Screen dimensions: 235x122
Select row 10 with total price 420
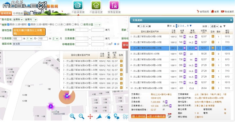click(x=181, y=88)
